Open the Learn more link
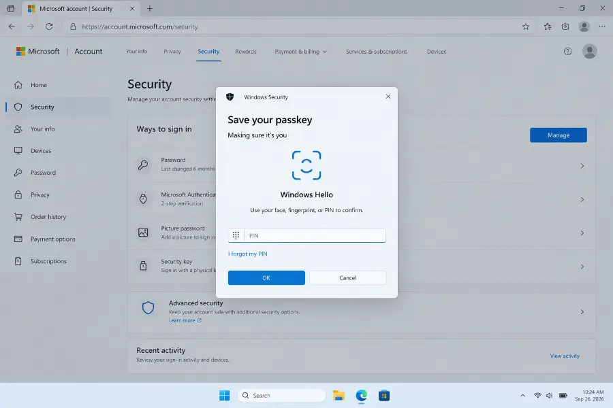The image size is (613, 408). click(185, 320)
